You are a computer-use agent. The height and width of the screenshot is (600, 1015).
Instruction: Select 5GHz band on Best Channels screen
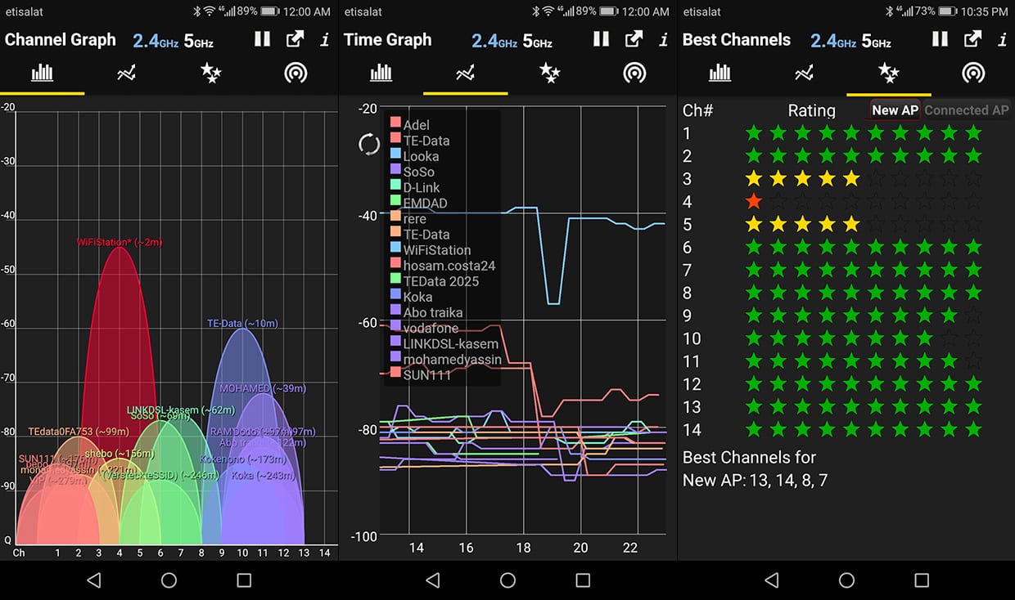877,40
